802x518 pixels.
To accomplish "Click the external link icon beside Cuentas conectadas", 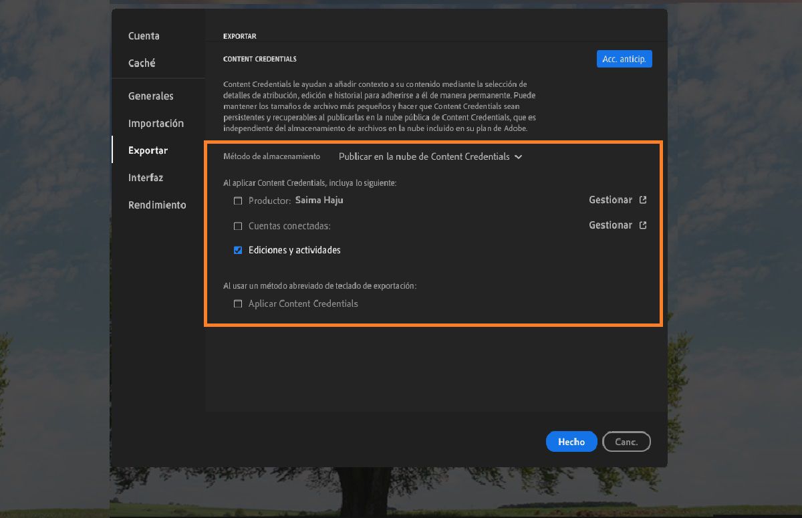I will (x=643, y=225).
